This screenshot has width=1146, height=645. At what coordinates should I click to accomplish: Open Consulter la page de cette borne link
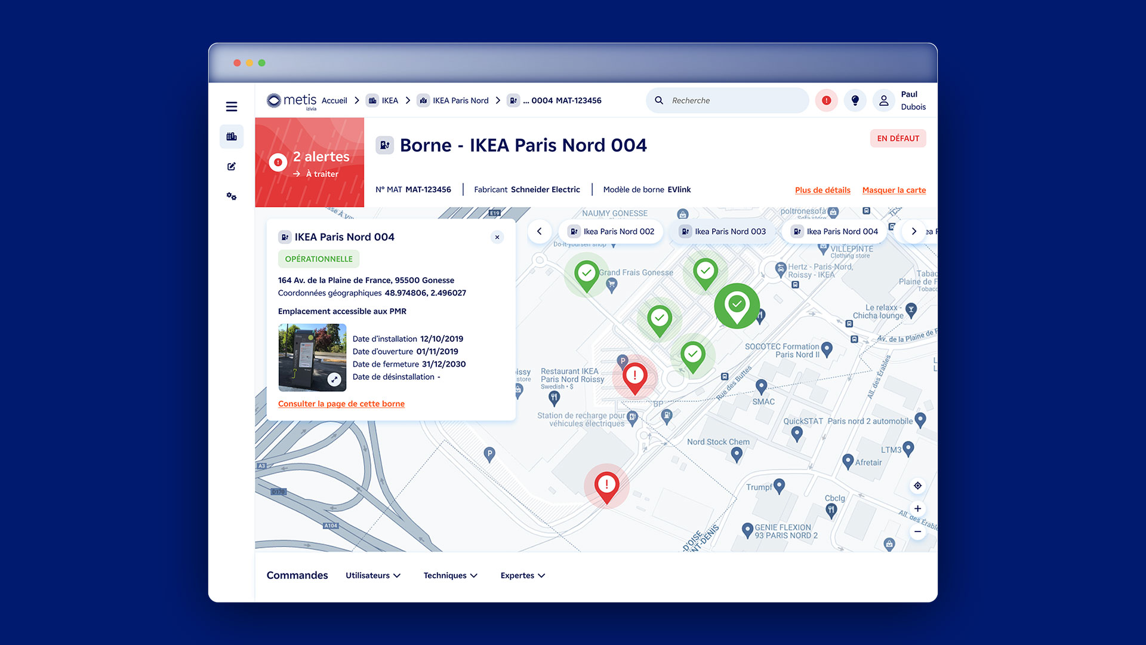tap(341, 404)
